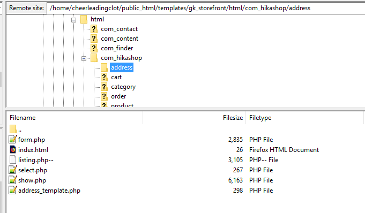This screenshot has height=213, width=365.
Task: Collapse the html folder tree node
Action: pos(73,20)
